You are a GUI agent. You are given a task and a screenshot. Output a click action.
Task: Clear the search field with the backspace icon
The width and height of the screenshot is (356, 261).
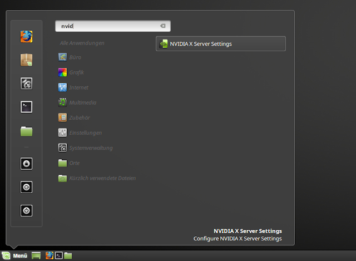coord(163,26)
